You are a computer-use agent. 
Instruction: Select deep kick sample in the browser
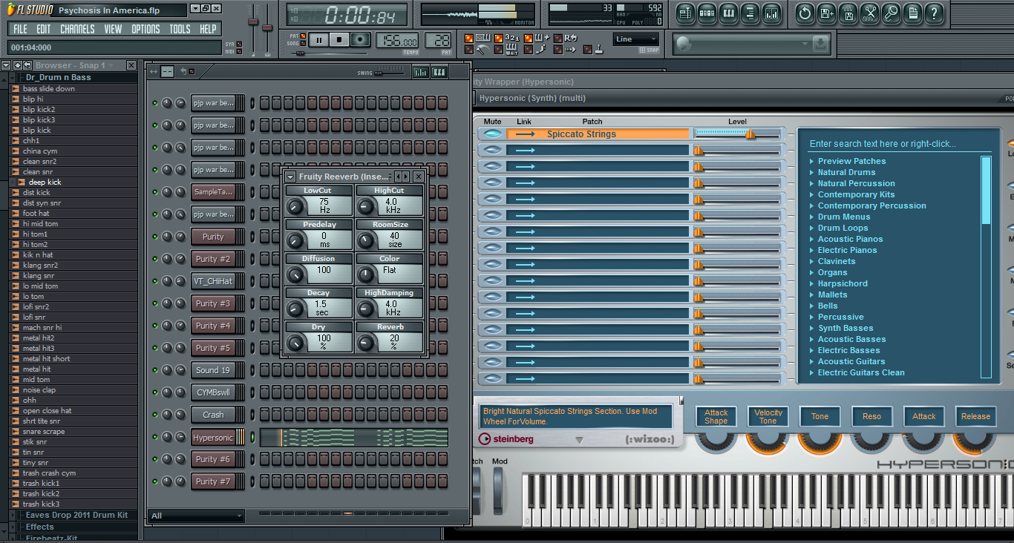pos(45,182)
